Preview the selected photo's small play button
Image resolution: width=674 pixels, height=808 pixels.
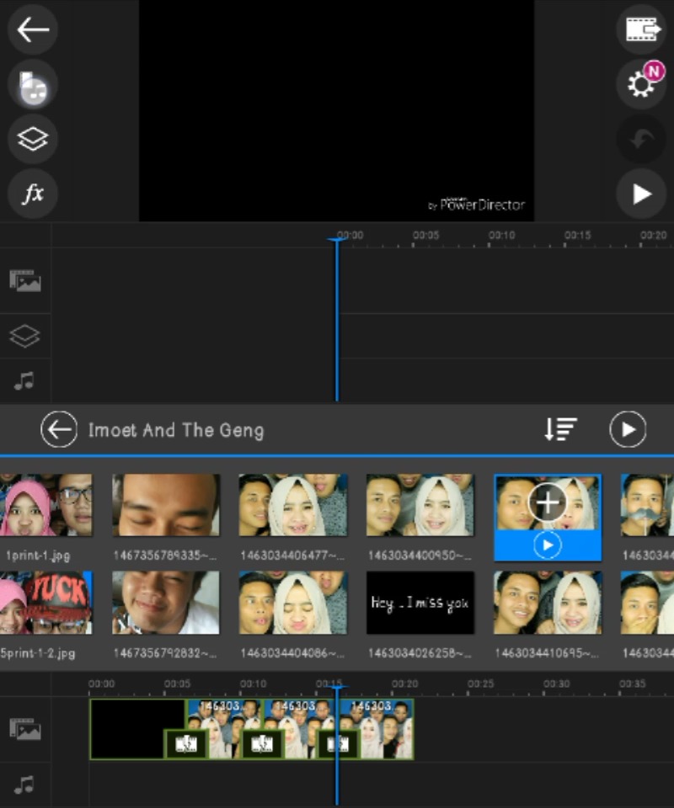point(548,545)
